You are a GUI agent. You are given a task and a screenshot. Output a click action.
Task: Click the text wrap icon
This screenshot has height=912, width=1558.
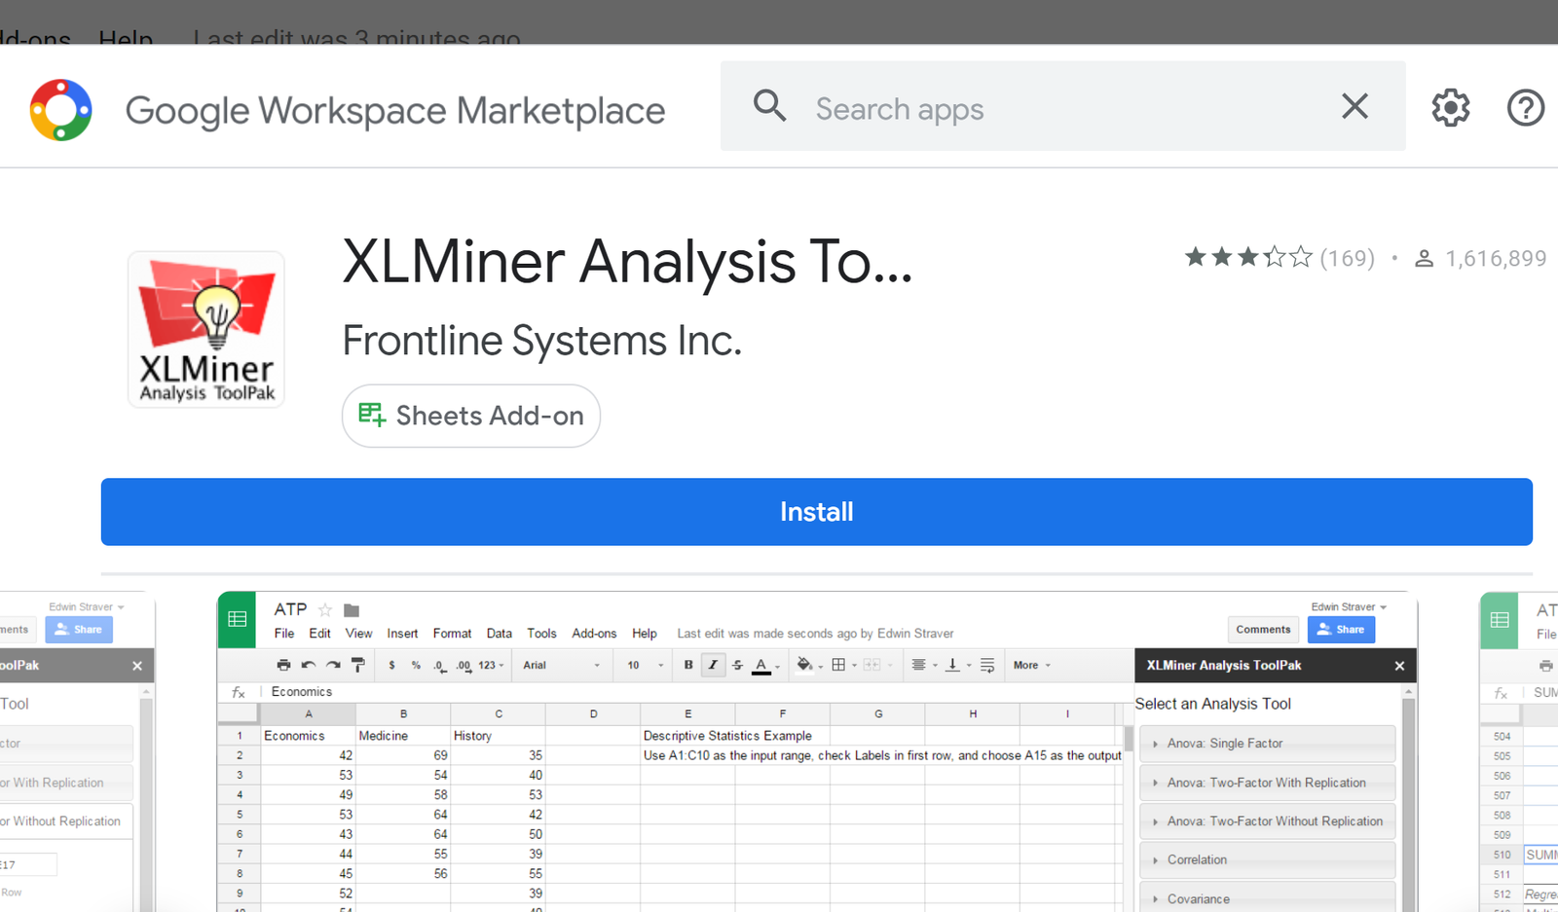pyautogui.click(x=987, y=665)
